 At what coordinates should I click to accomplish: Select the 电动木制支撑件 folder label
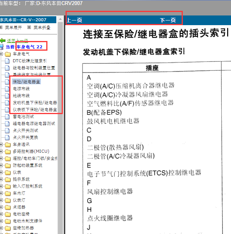pyautogui.click(x=27, y=221)
